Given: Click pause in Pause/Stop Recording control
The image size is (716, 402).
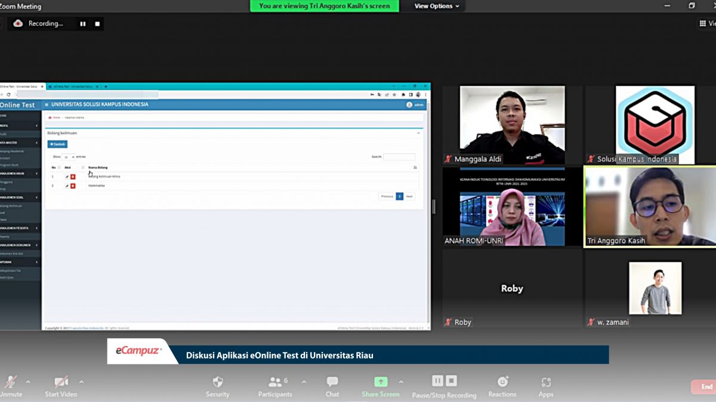Looking at the screenshot, I should pos(437,381).
